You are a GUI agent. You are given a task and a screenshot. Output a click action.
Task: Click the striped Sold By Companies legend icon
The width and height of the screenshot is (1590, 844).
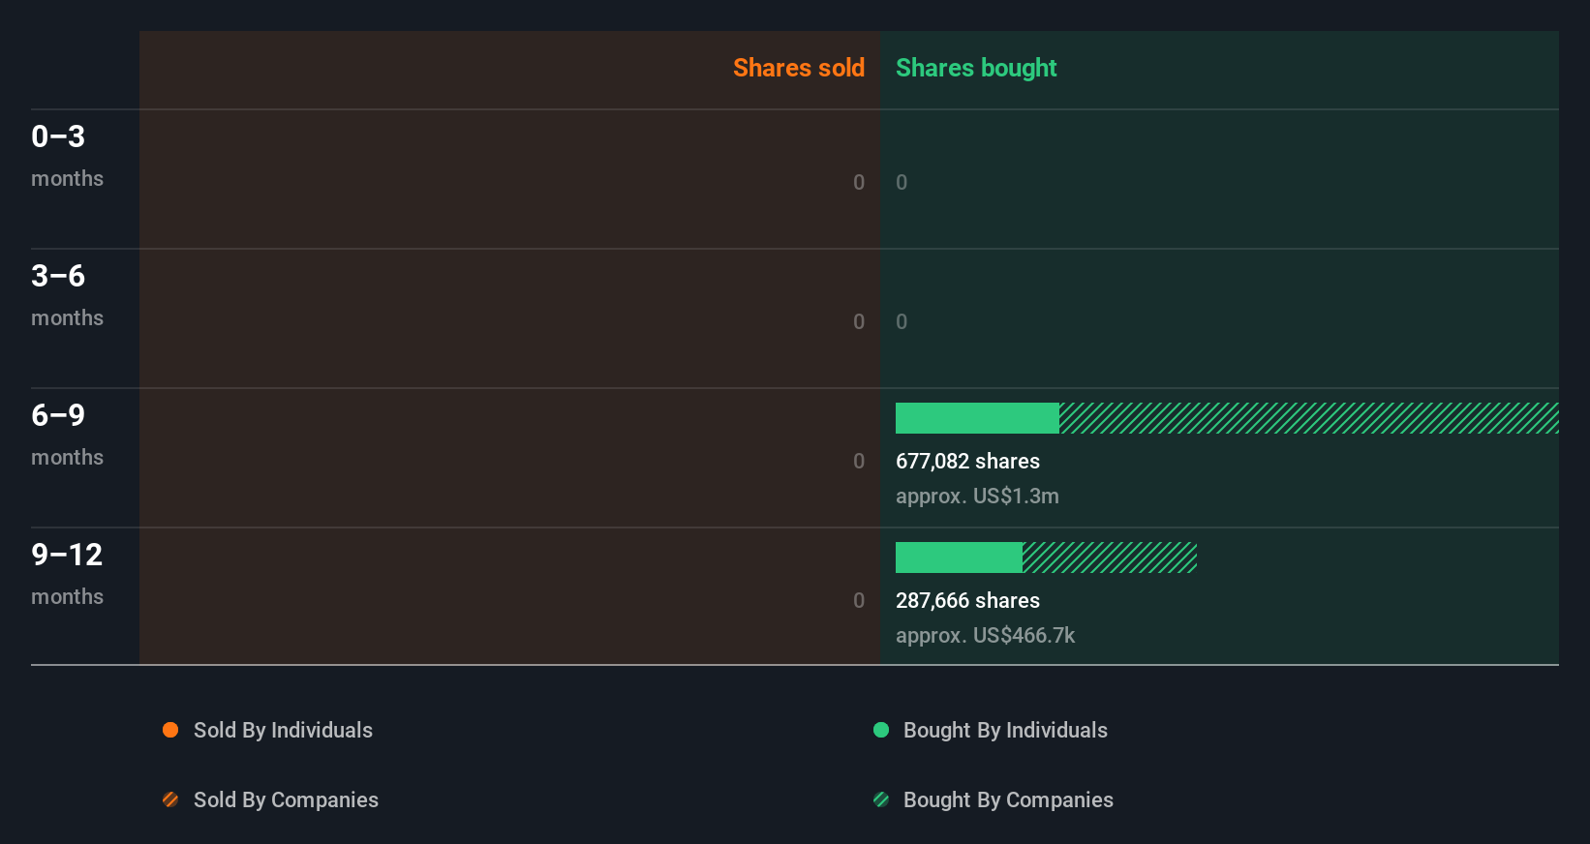pyautogui.click(x=170, y=799)
